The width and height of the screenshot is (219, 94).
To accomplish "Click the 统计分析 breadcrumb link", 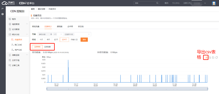I will (x=41, y=9).
